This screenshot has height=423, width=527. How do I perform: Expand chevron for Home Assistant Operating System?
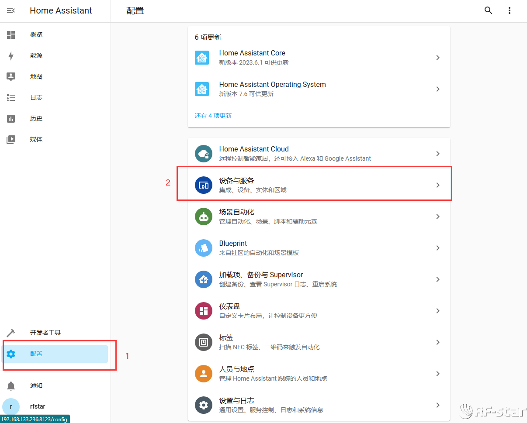click(x=438, y=89)
